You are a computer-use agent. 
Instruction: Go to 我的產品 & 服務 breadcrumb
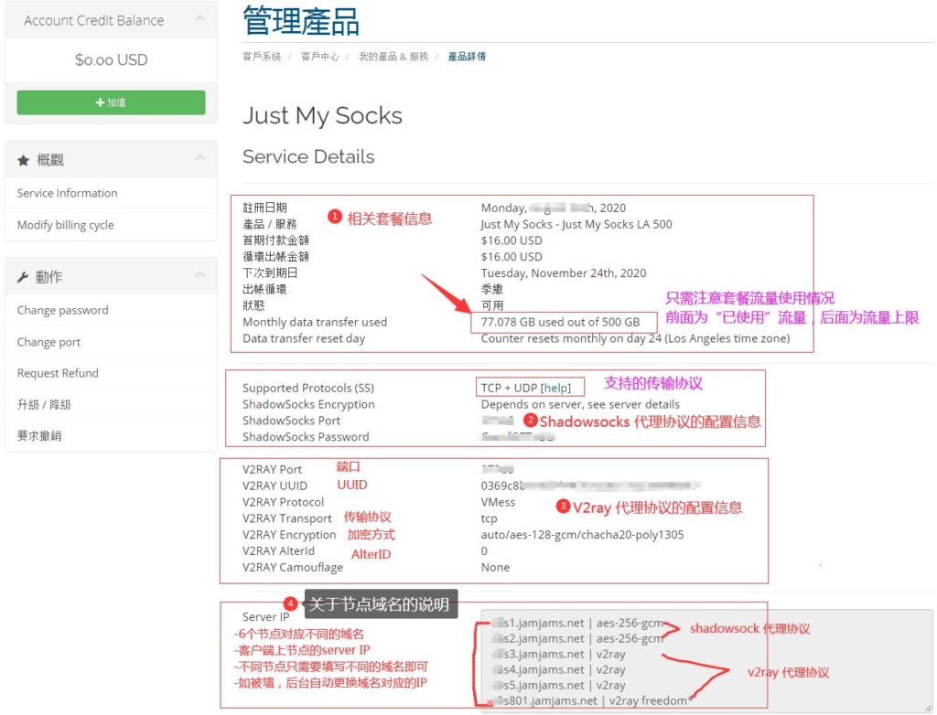click(393, 56)
